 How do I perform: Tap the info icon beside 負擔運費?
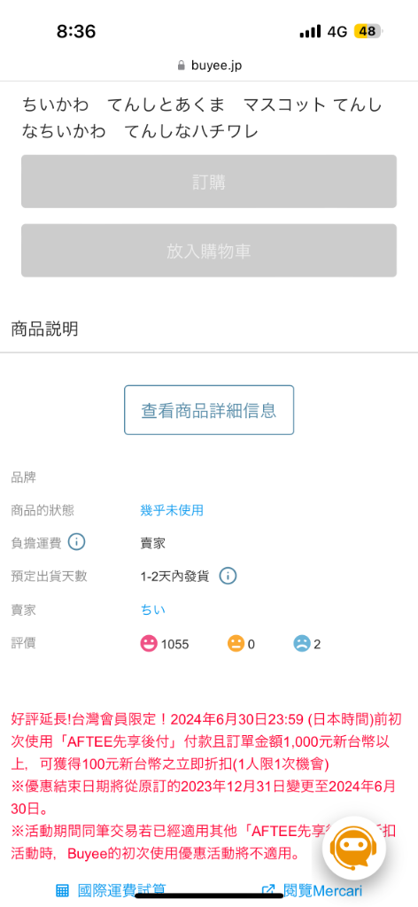click(77, 542)
